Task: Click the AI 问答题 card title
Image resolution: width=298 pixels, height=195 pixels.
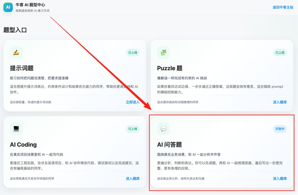Action: click(169, 145)
